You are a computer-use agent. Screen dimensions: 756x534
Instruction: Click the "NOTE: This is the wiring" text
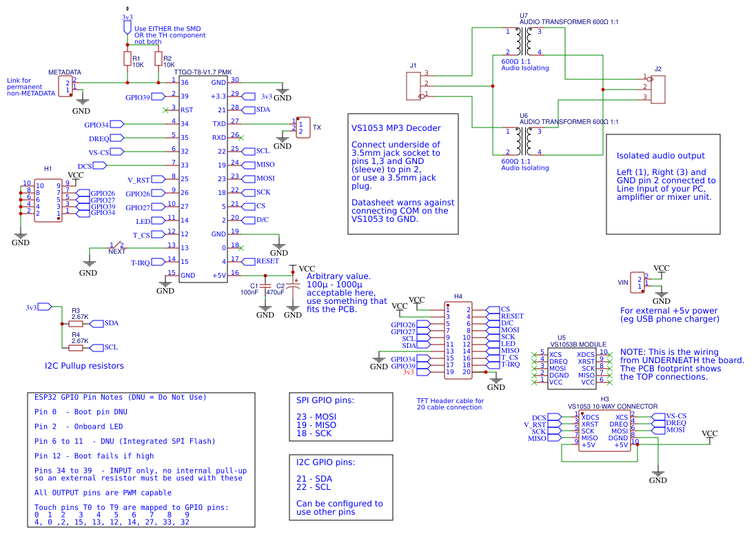point(669,352)
